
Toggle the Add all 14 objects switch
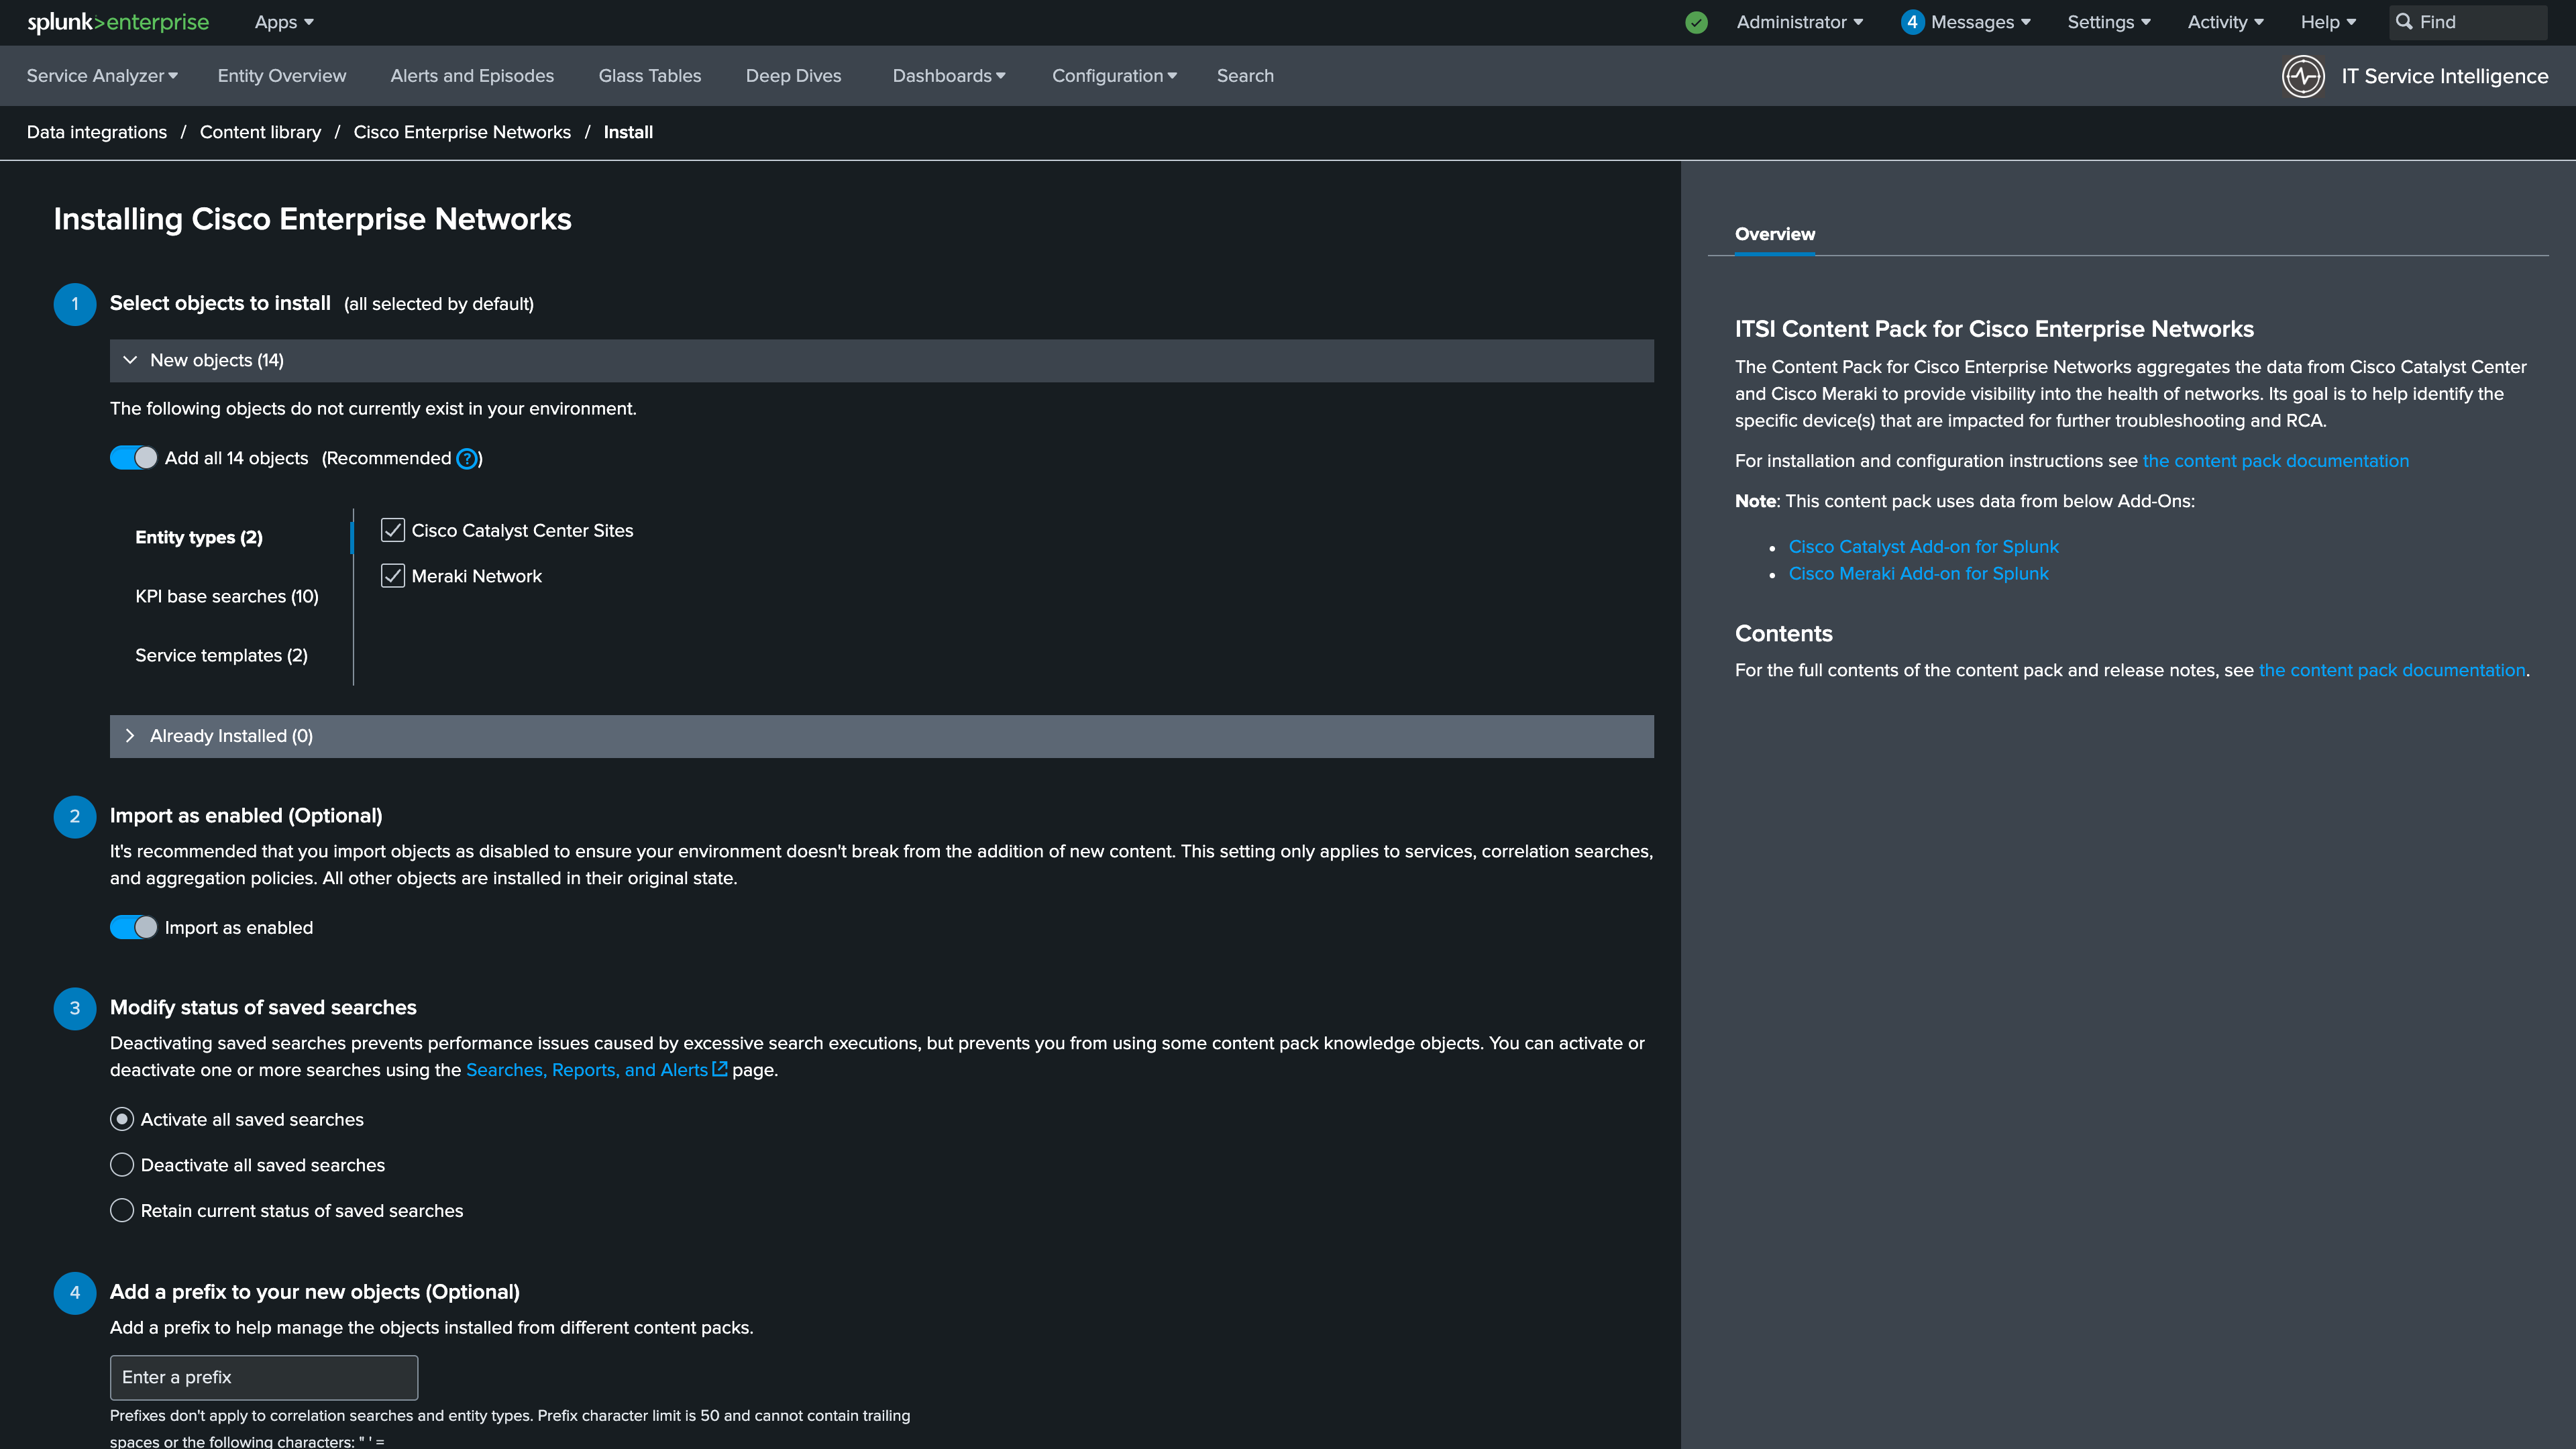coord(133,458)
